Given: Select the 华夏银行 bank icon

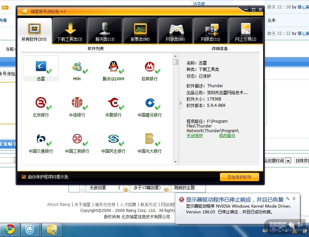Looking at the screenshot, I should click(113, 102).
